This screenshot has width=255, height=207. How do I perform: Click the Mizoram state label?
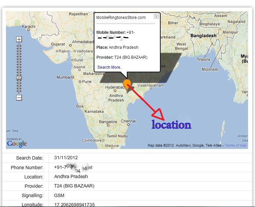tap(210, 69)
